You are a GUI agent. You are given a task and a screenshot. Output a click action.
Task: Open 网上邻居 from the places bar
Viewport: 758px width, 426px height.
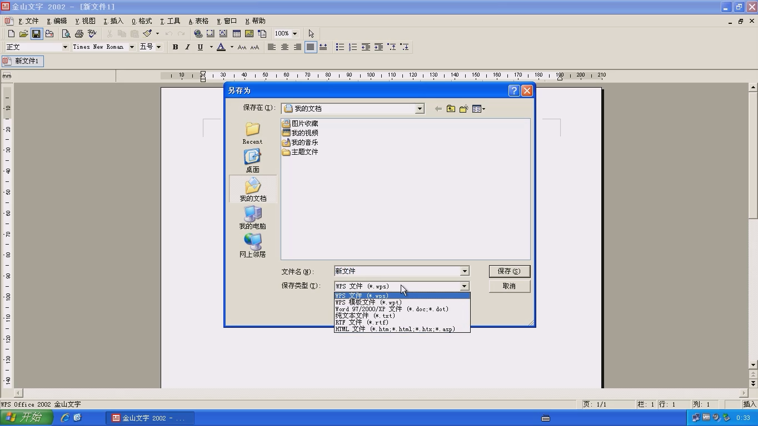(252, 246)
